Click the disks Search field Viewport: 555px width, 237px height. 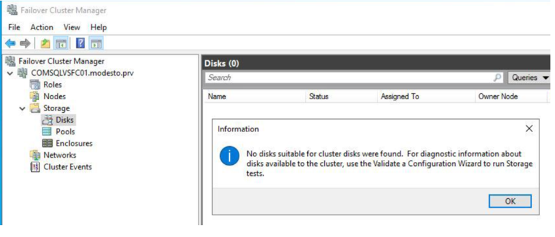coord(349,78)
